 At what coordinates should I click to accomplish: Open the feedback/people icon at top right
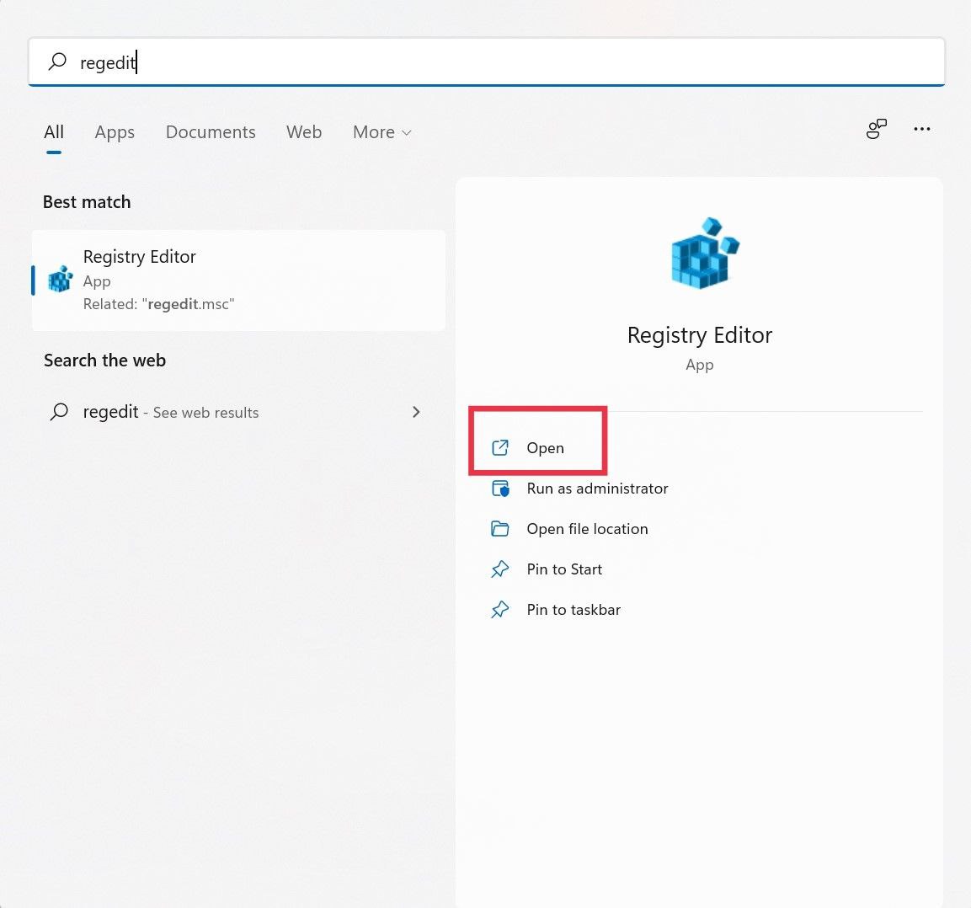[x=876, y=129]
